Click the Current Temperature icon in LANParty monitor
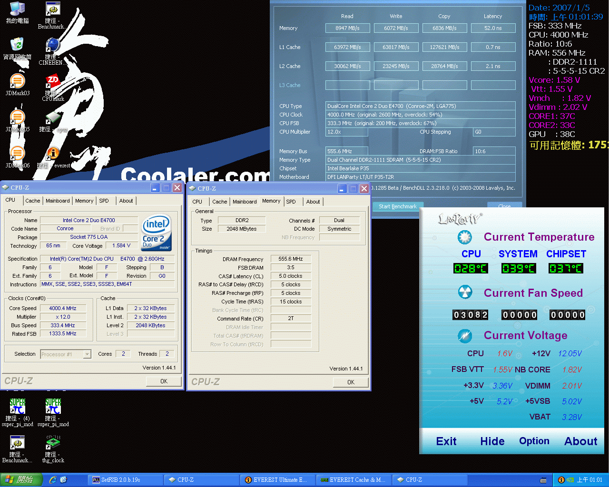This screenshot has width=609, height=487. point(464,237)
